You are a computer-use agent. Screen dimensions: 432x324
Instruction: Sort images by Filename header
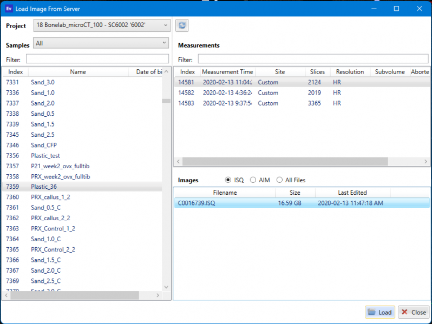225,193
